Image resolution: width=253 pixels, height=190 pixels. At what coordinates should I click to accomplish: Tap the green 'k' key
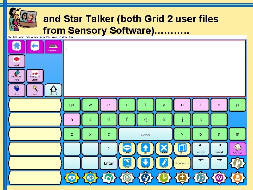tap(201, 120)
